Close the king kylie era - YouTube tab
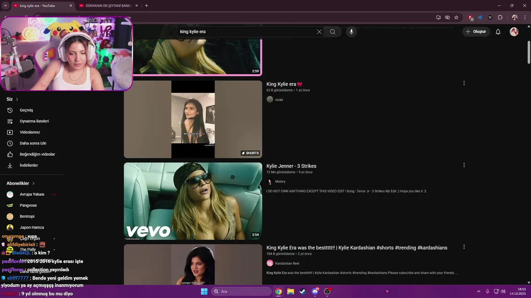This screenshot has height=298, width=531. [x=71, y=6]
